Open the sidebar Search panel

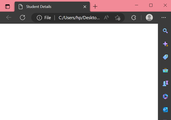[165, 31]
